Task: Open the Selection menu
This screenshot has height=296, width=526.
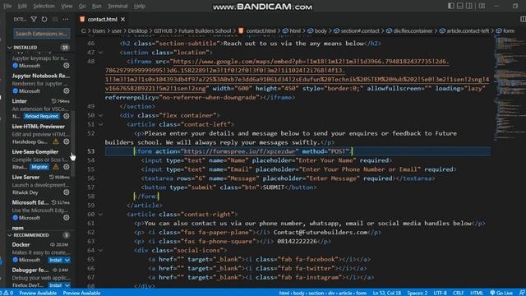Action: [44, 6]
